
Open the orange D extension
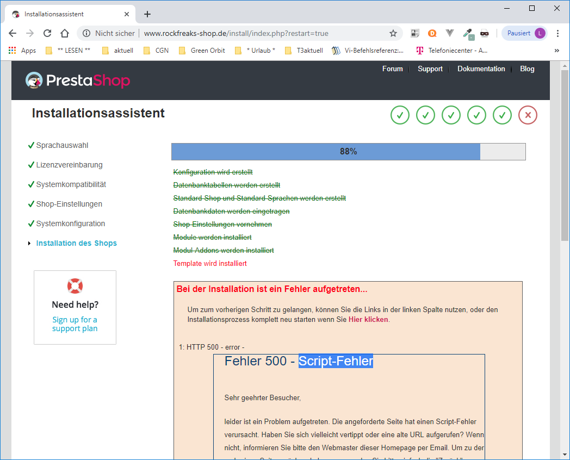[x=432, y=33]
